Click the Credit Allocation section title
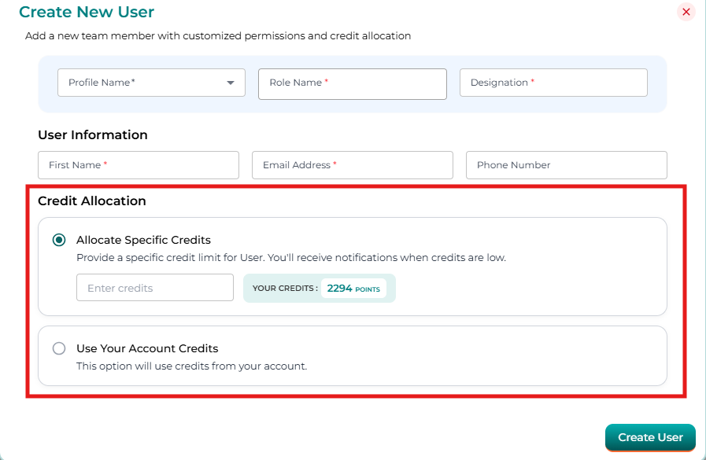Image resolution: width=706 pixels, height=460 pixels. 92,201
